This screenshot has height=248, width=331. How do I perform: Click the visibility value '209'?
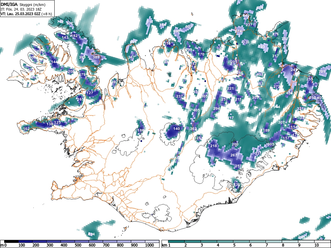[71, 71]
